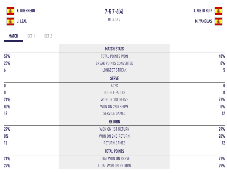Click the Double Faults stat label
This screenshot has height=173, width=227.
point(114,93)
